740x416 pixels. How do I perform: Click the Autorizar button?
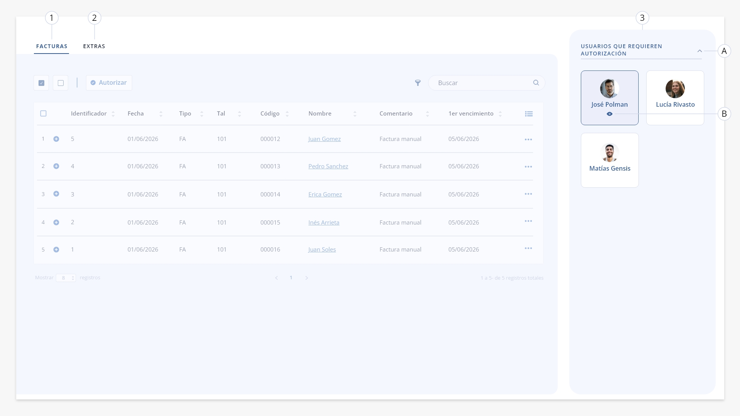pyautogui.click(x=109, y=83)
